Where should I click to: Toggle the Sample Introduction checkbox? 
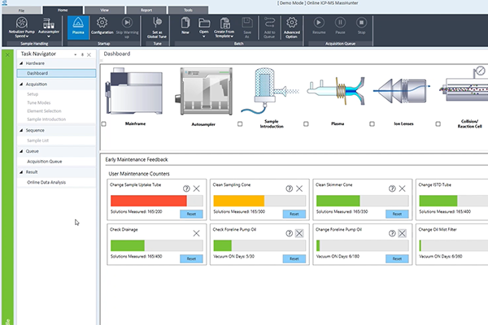(x=240, y=123)
